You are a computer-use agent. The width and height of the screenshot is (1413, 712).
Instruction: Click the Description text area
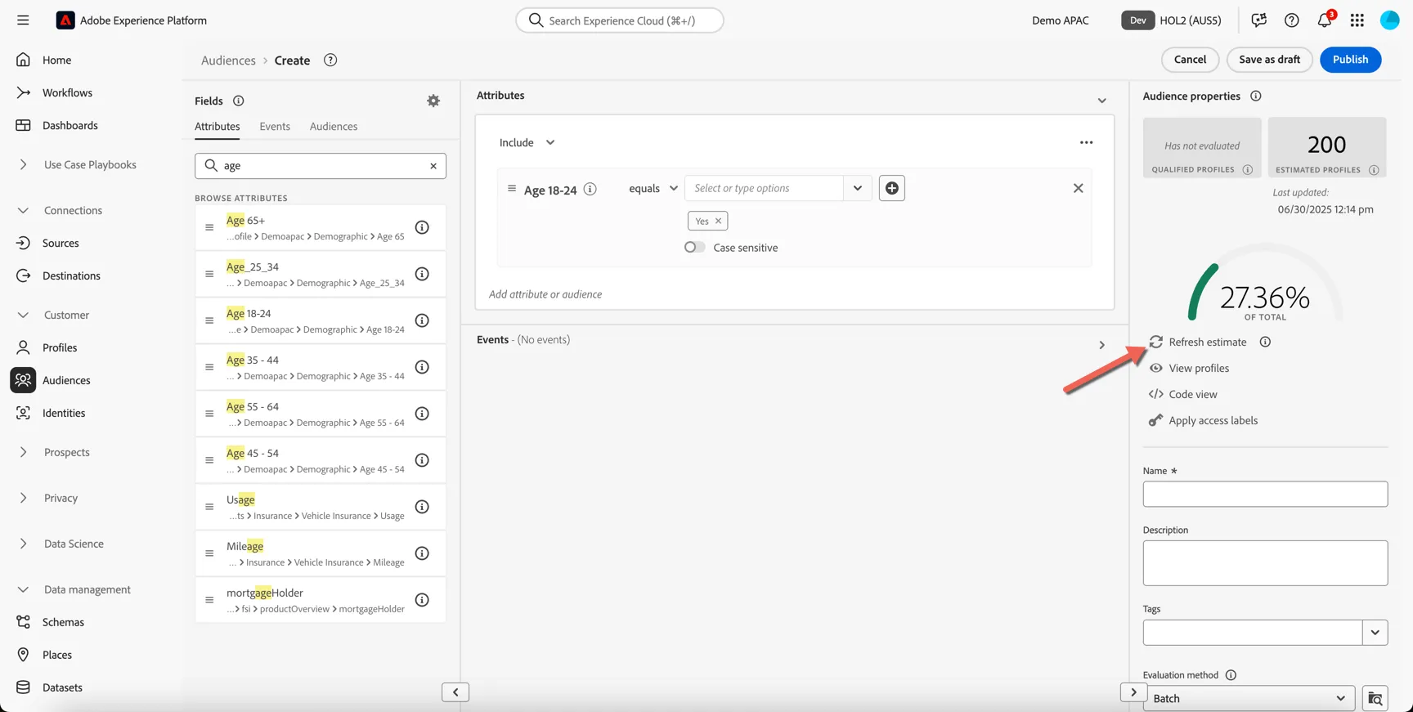click(1265, 563)
